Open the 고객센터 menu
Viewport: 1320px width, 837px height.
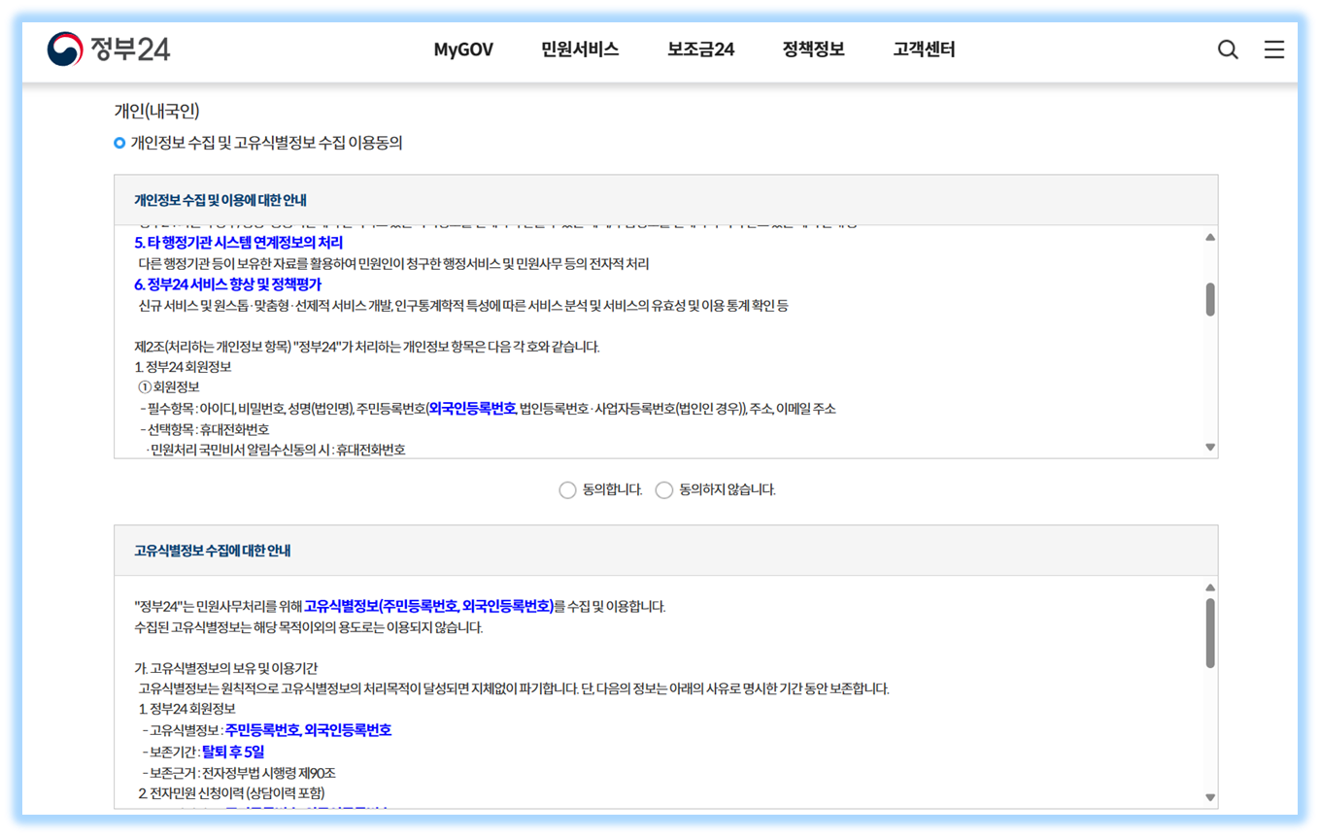point(924,50)
